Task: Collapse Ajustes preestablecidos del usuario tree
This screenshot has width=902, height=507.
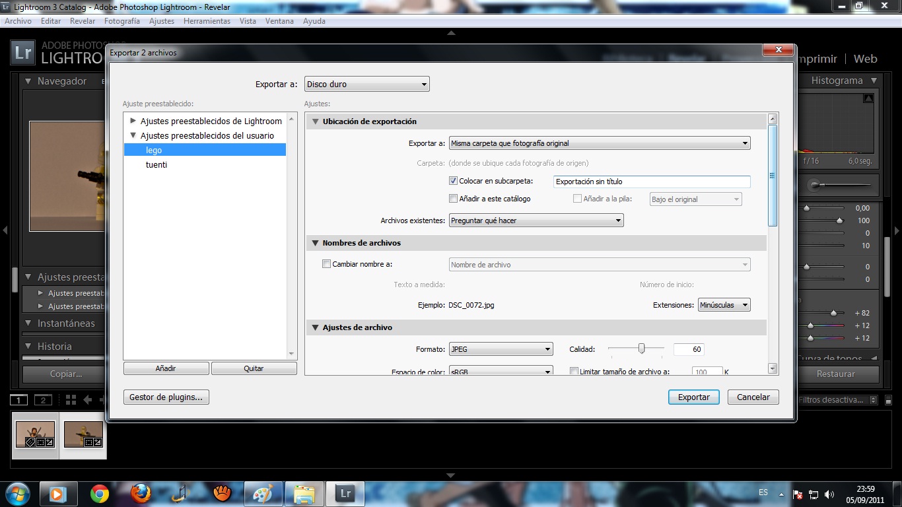Action: click(x=133, y=135)
